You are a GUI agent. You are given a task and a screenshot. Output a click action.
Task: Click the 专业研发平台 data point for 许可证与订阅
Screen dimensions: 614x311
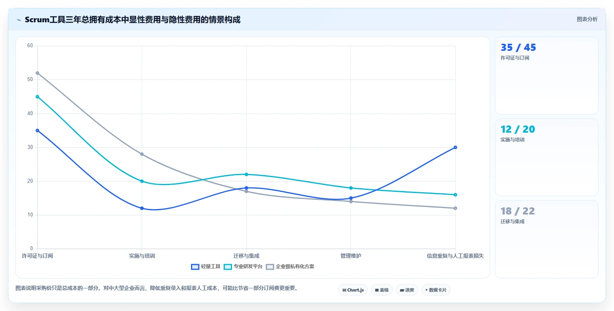tap(37, 97)
